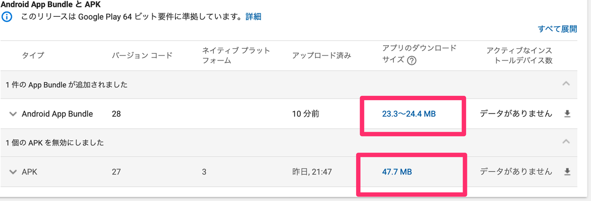Select the Android App Bundle type label
The height and width of the screenshot is (201, 591).
point(58,114)
